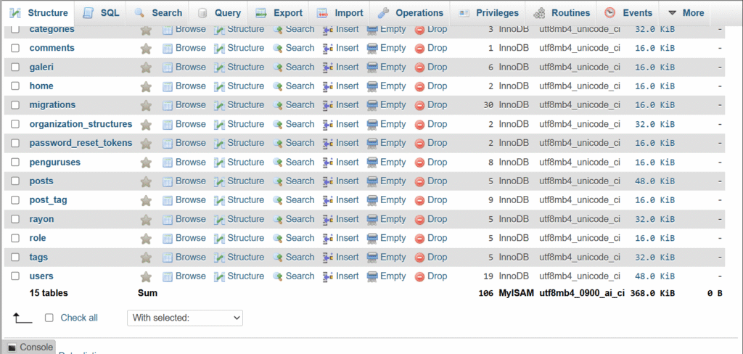
Task: Check the posts table checkbox
Action: click(x=15, y=181)
